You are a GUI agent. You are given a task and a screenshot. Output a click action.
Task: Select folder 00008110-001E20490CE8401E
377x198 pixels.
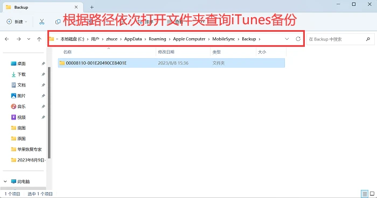pos(171,63)
